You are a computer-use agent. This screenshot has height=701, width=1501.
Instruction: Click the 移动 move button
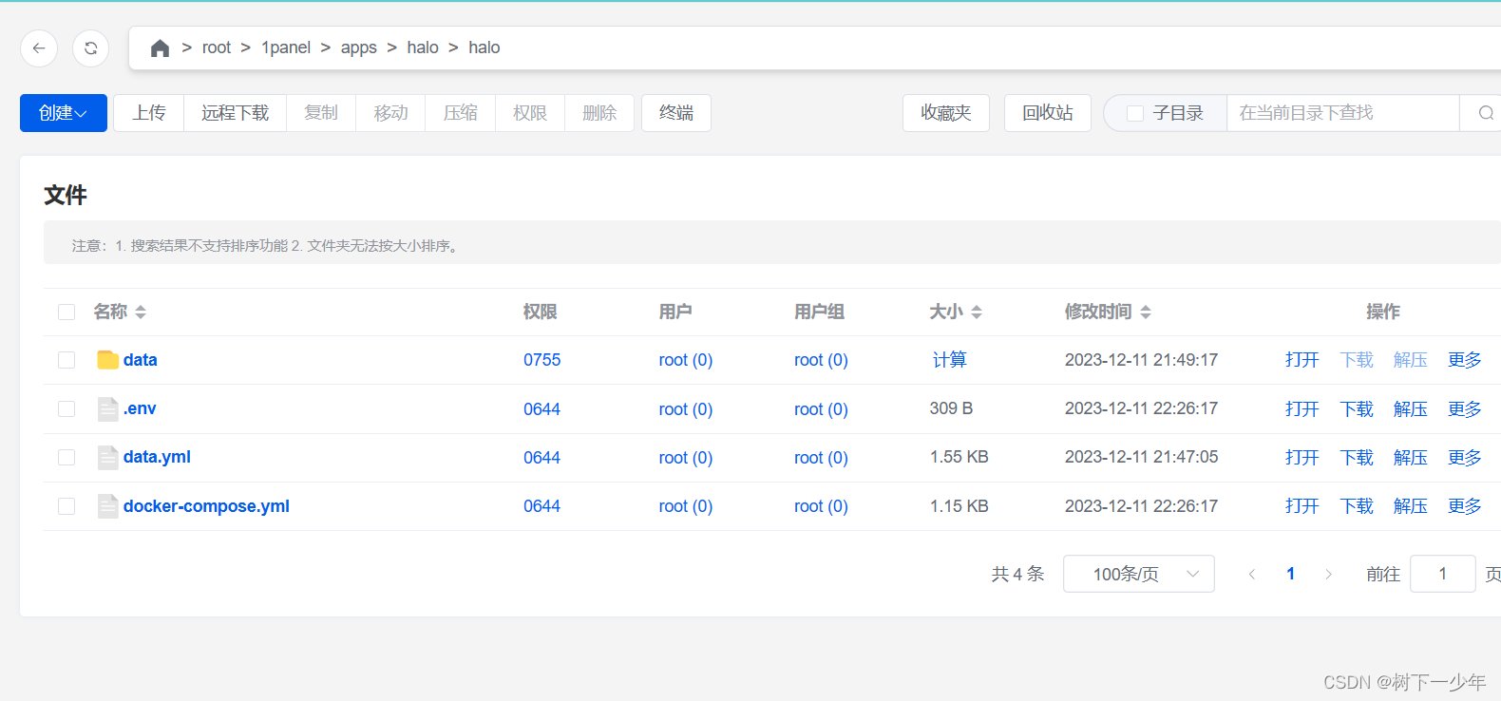(x=390, y=113)
